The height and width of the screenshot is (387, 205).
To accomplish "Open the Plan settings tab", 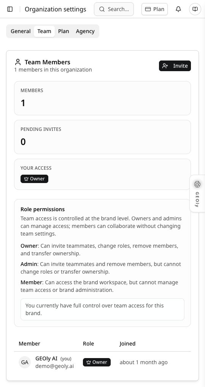I will click(64, 31).
